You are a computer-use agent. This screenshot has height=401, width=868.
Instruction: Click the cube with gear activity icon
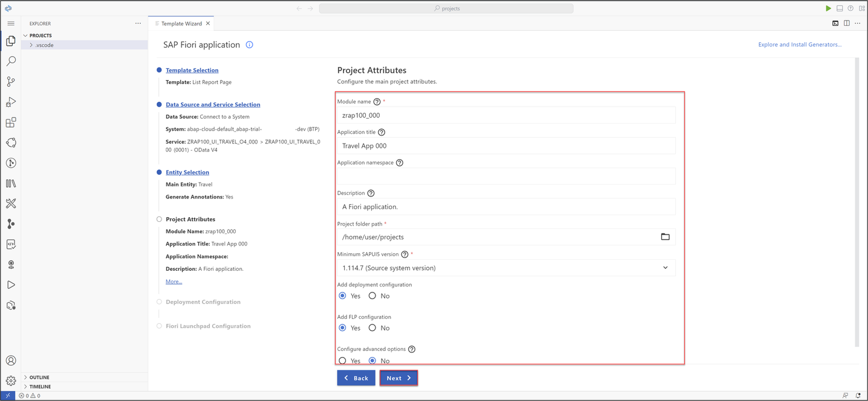click(x=11, y=305)
